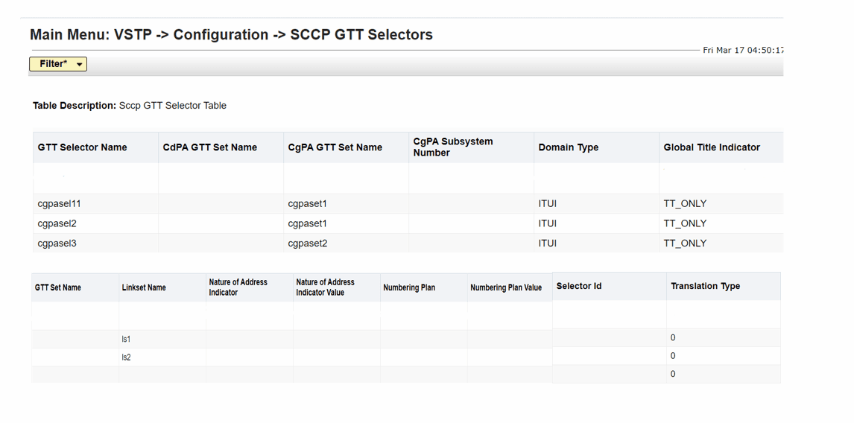Click cgpaset2 set name cell
The height and width of the screenshot is (423, 854).
[x=307, y=243]
